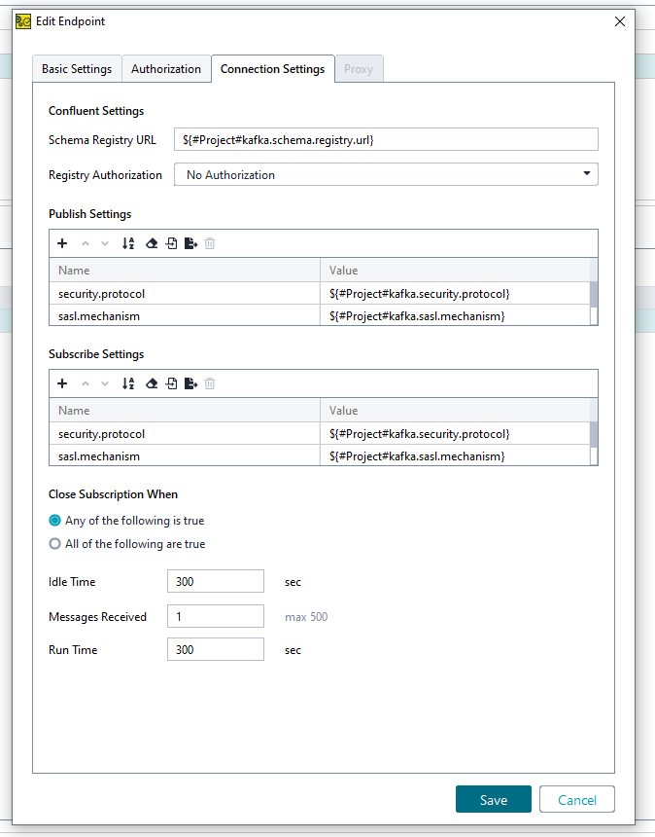Viewport: 655px width, 837px height.
Task: Export the Subscribe Settings properties
Action: coord(190,383)
